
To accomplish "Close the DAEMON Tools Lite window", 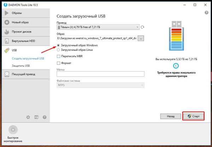I will pos(205,5).
